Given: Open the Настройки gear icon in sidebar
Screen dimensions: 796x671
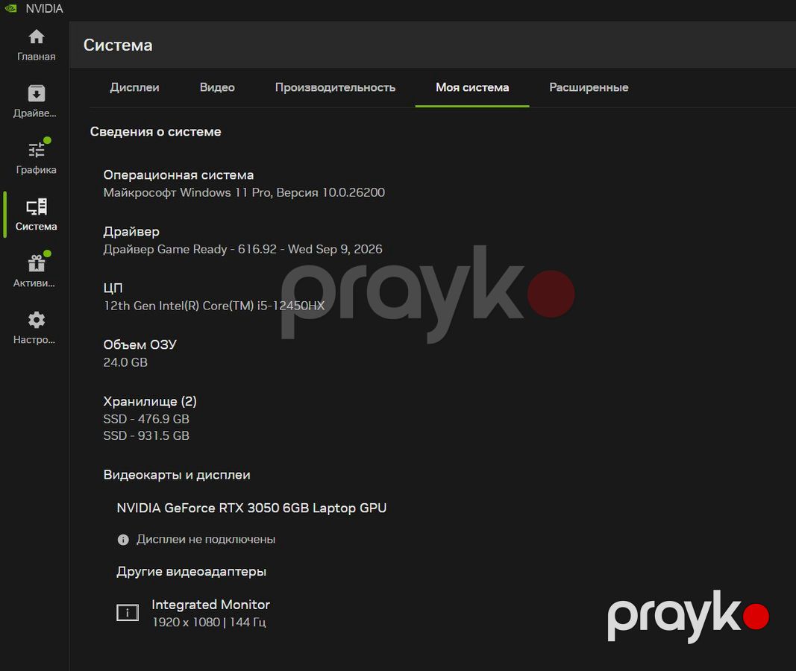Looking at the screenshot, I should click(x=36, y=320).
